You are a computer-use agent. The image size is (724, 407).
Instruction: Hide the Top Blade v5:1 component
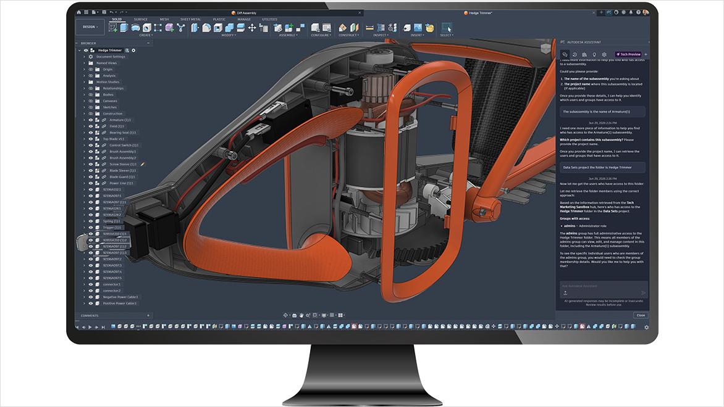point(91,139)
